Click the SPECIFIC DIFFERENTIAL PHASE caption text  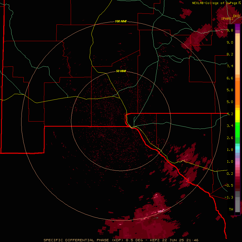point(76,240)
